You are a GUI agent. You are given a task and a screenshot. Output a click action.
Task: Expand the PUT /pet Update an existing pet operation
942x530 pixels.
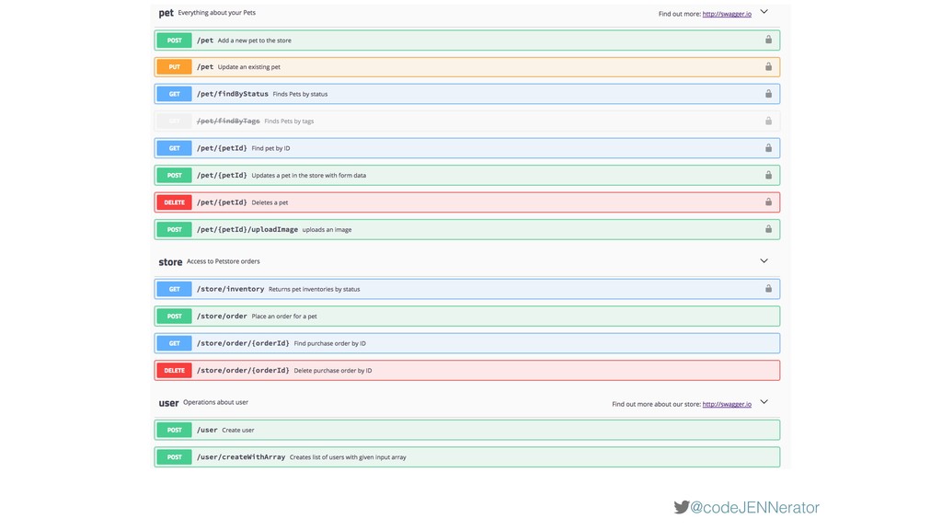pyautogui.click(x=466, y=66)
